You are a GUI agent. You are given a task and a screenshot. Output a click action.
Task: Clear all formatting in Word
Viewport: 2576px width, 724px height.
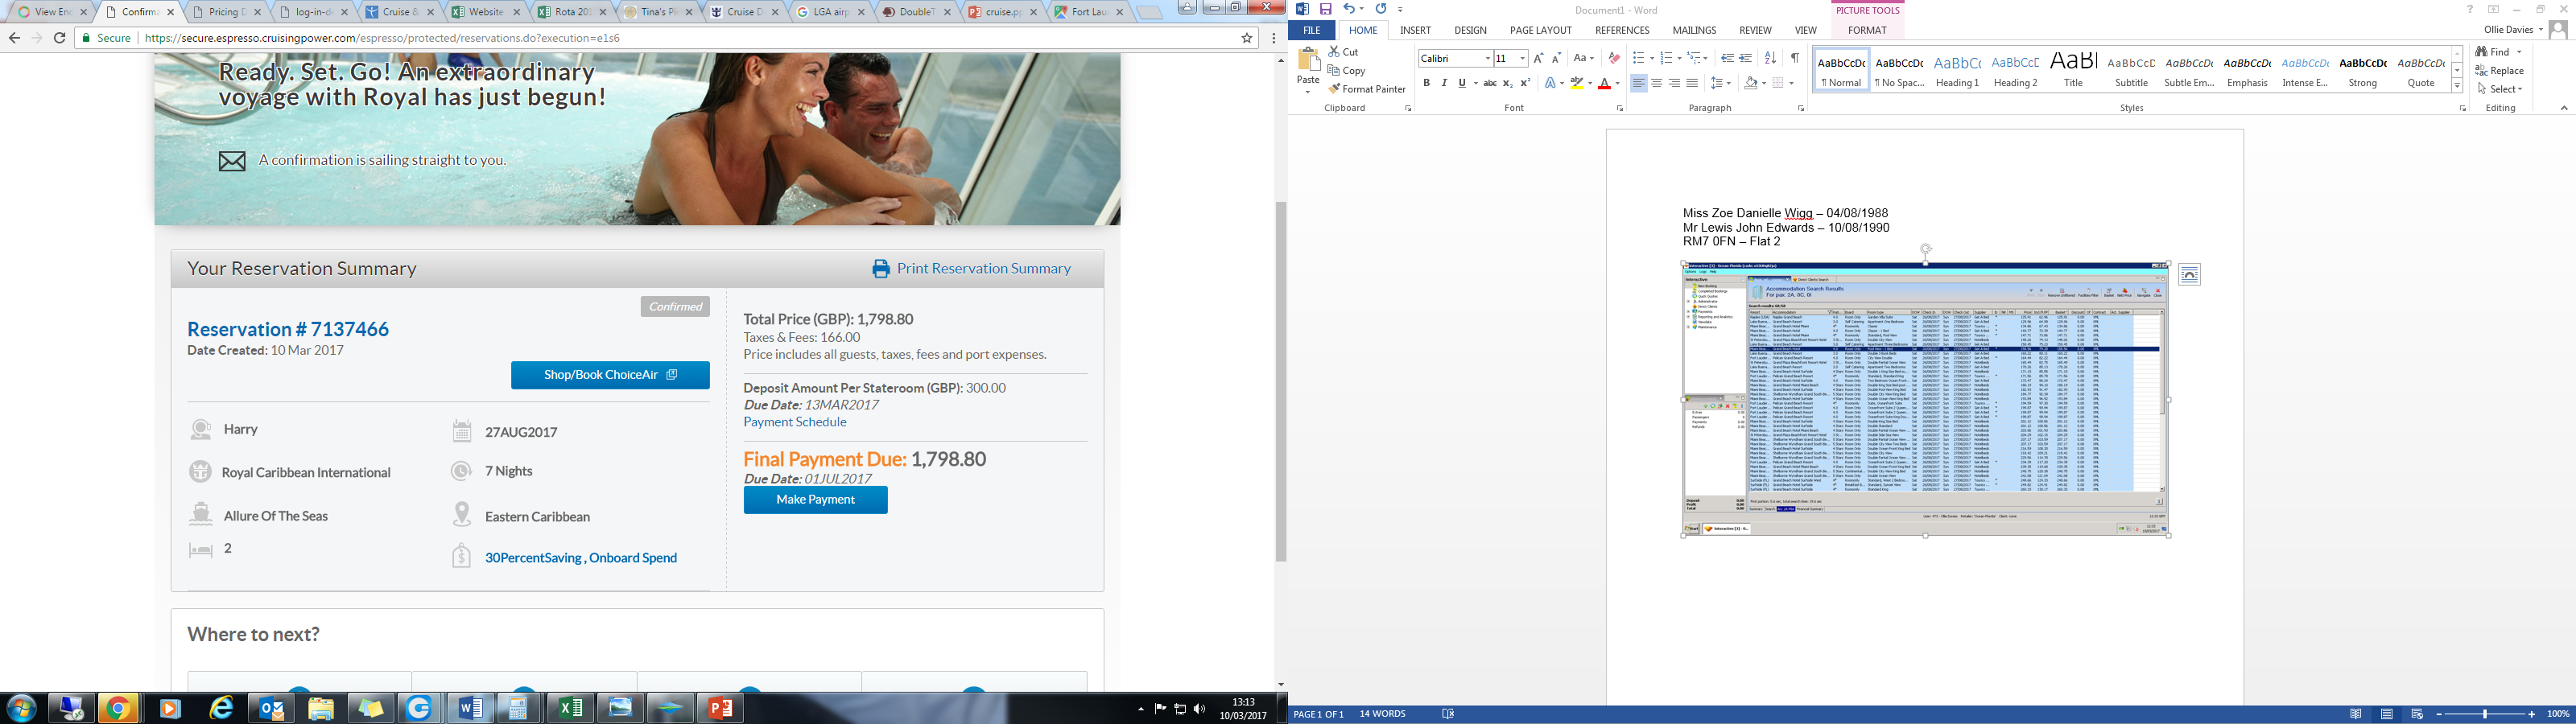coord(1614,58)
